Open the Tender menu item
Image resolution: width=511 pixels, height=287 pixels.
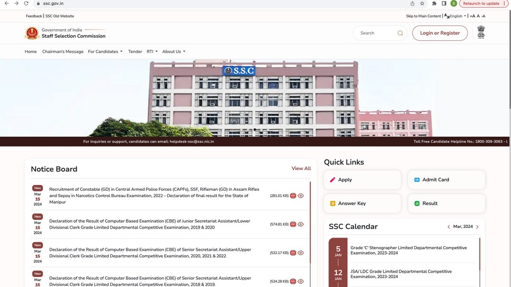coord(135,52)
